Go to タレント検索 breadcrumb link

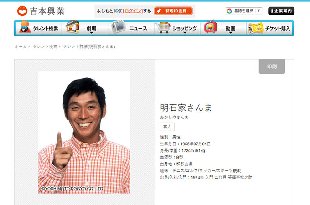(45, 46)
